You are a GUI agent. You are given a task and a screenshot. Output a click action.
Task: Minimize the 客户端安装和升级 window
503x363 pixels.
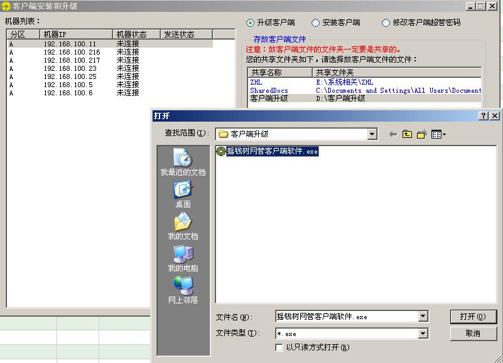470,6
